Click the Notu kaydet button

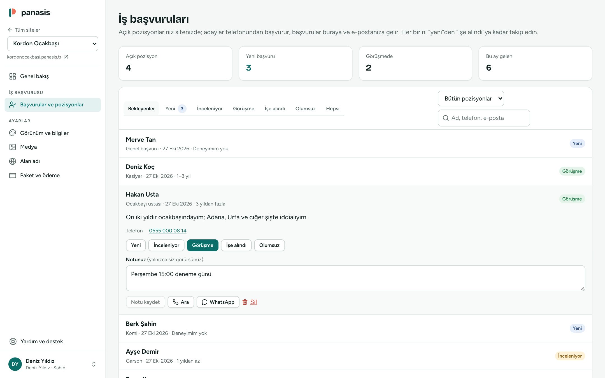coord(145,302)
